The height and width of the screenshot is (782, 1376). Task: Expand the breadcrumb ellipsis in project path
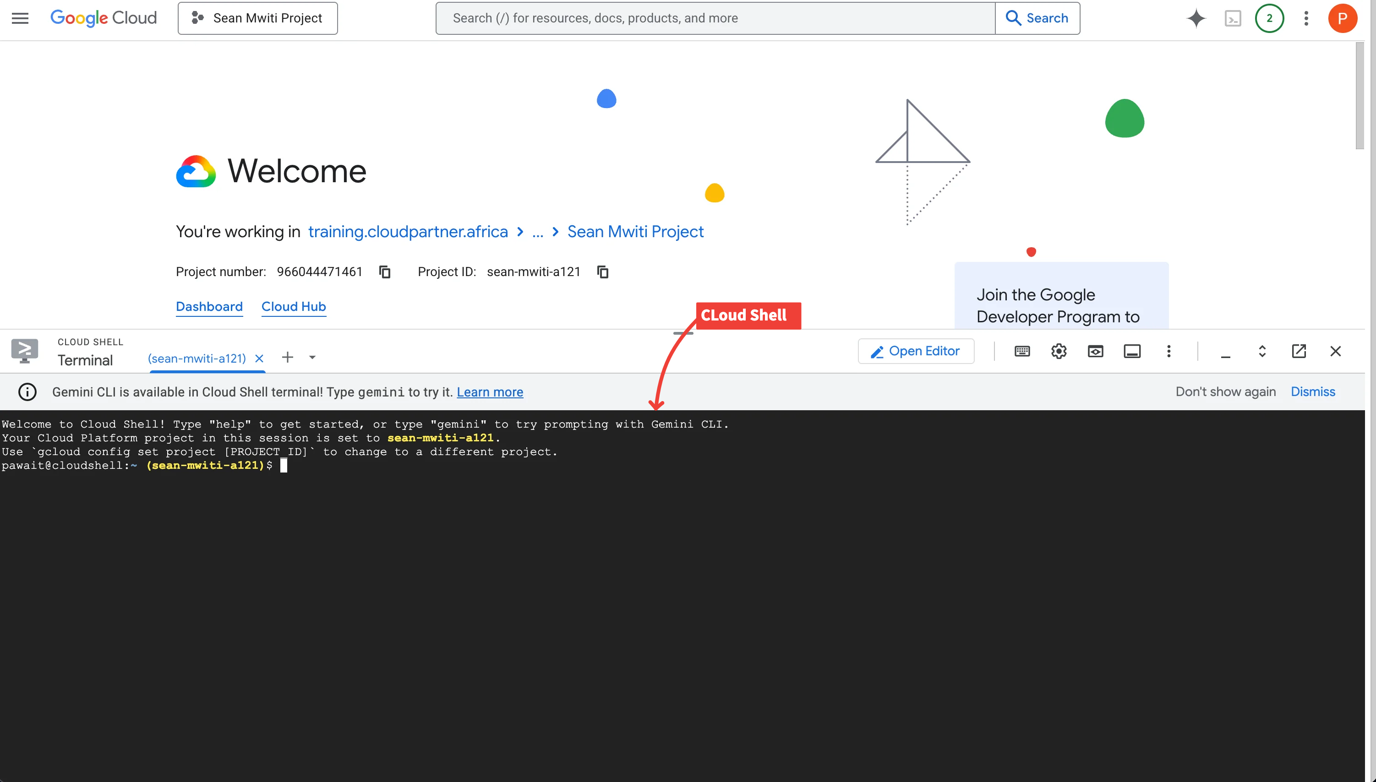[x=537, y=232]
